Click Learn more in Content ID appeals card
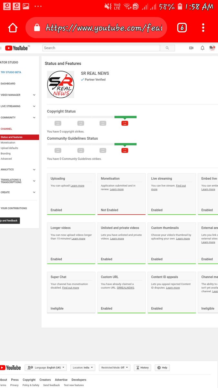 coord(173,288)
